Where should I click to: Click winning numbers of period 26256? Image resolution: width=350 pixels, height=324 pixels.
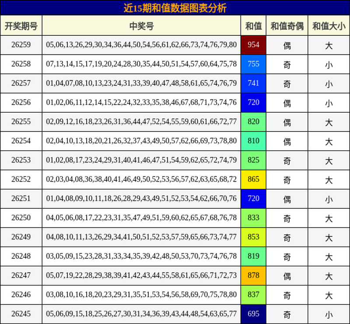(x=141, y=103)
